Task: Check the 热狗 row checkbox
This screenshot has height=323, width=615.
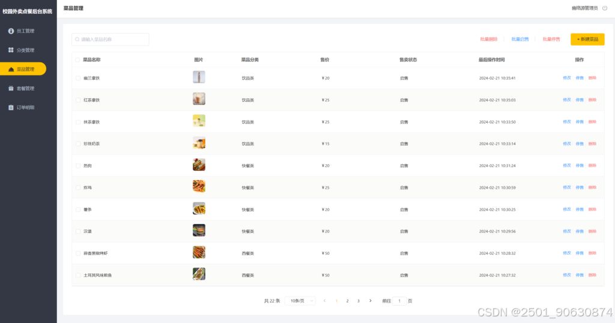Action: tap(77, 165)
